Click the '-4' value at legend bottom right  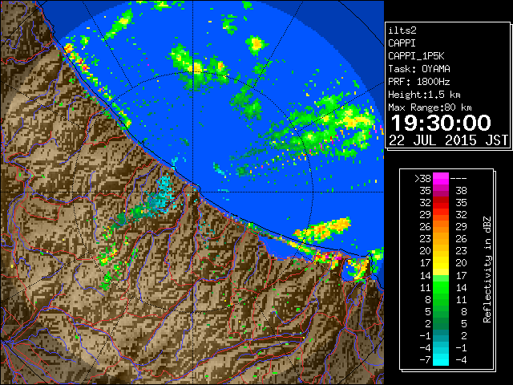tap(461, 360)
